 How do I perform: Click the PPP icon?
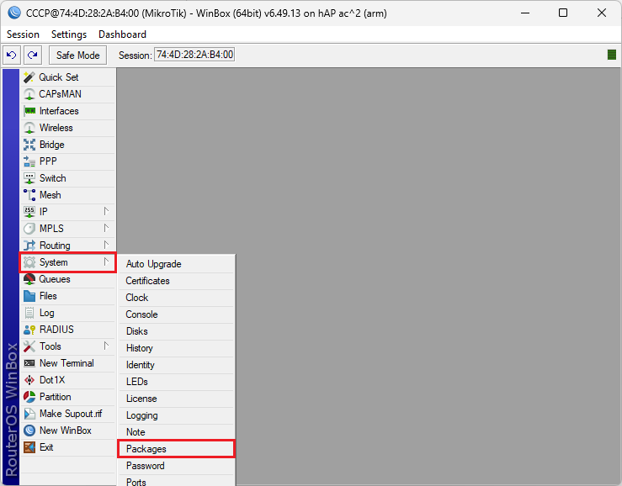point(29,161)
